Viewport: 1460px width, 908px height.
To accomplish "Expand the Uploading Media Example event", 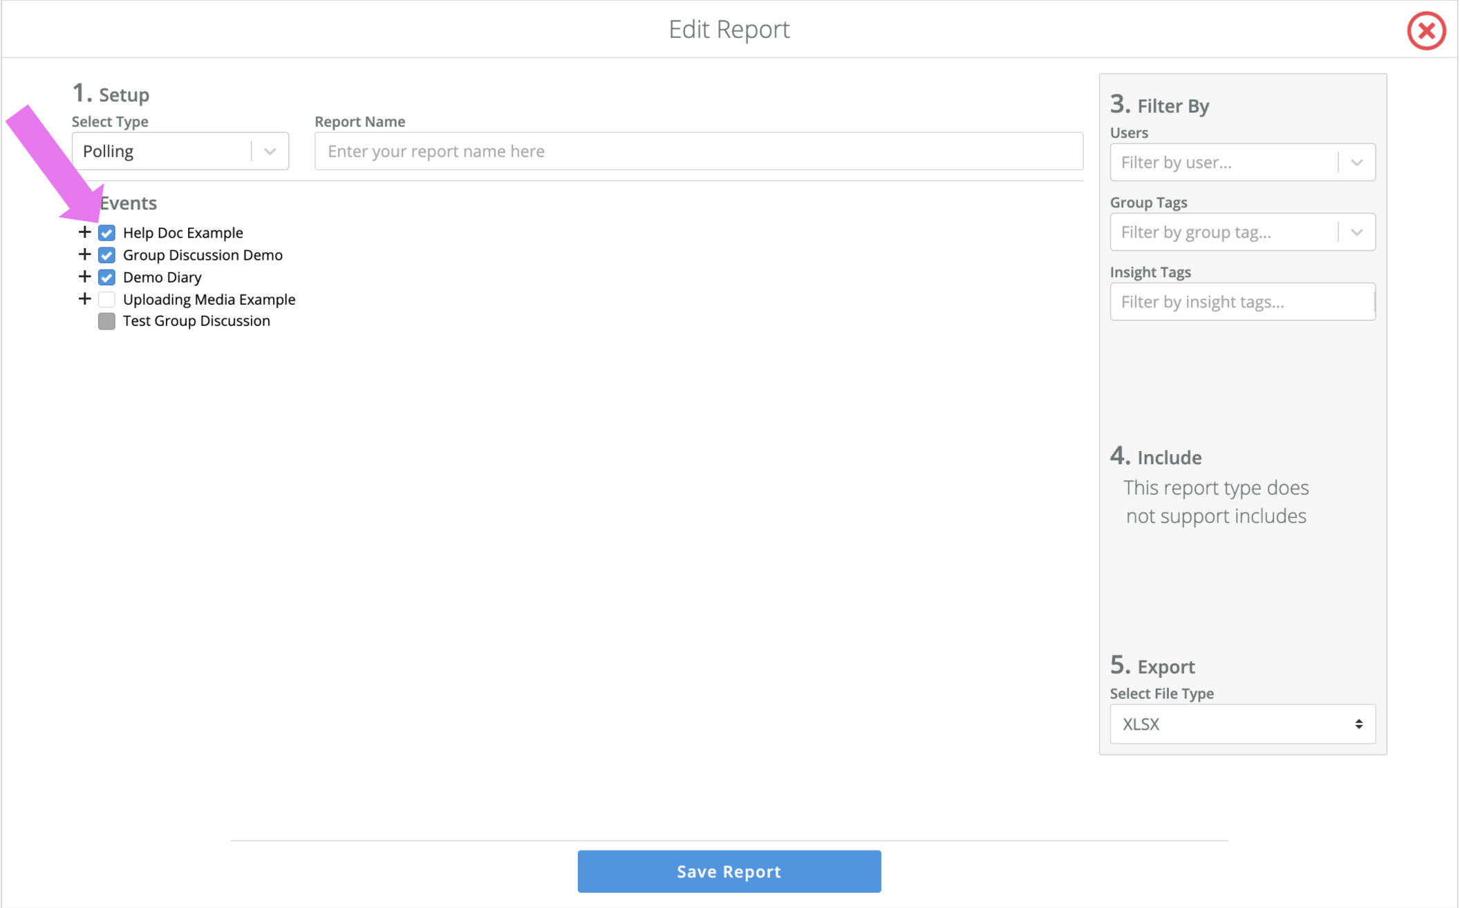I will pyautogui.click(x=84, y=299).
